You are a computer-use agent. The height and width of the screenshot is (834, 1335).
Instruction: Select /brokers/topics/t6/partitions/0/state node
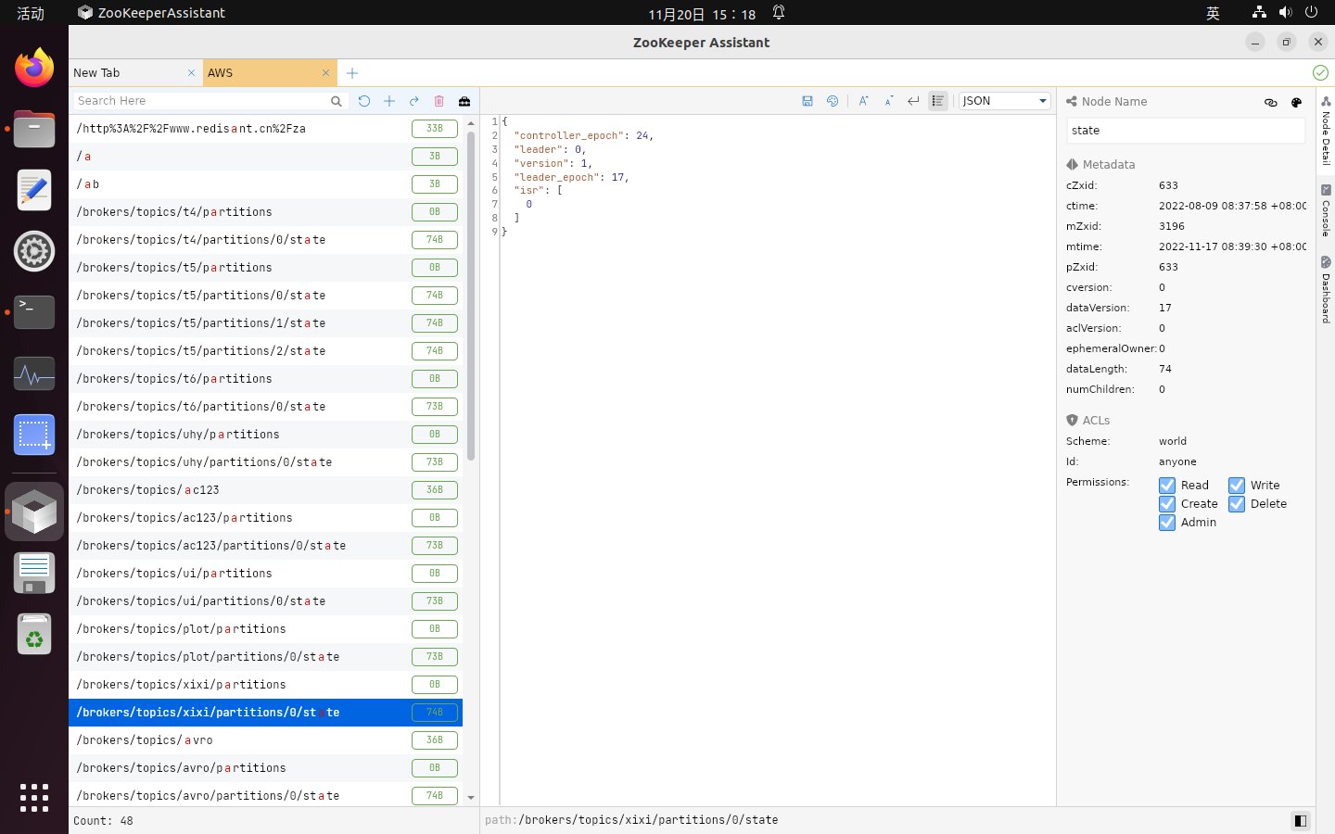[x=265, y=407]
